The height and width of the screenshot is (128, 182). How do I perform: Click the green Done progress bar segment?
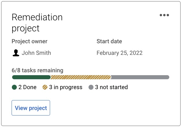click(31, 77)
